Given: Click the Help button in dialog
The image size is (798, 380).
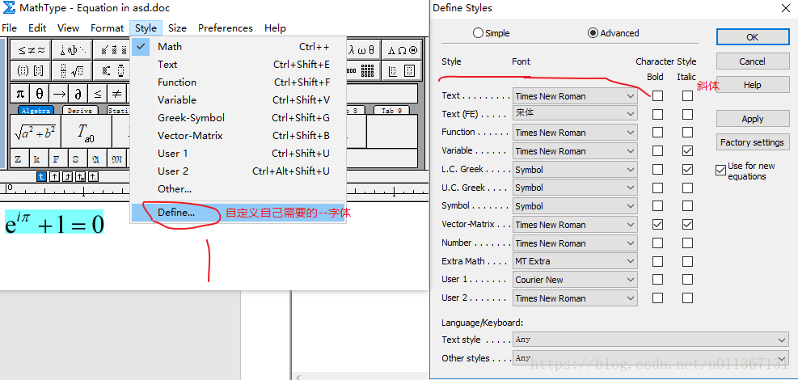Looking at the screenshot, I should (x=752, y=85).
